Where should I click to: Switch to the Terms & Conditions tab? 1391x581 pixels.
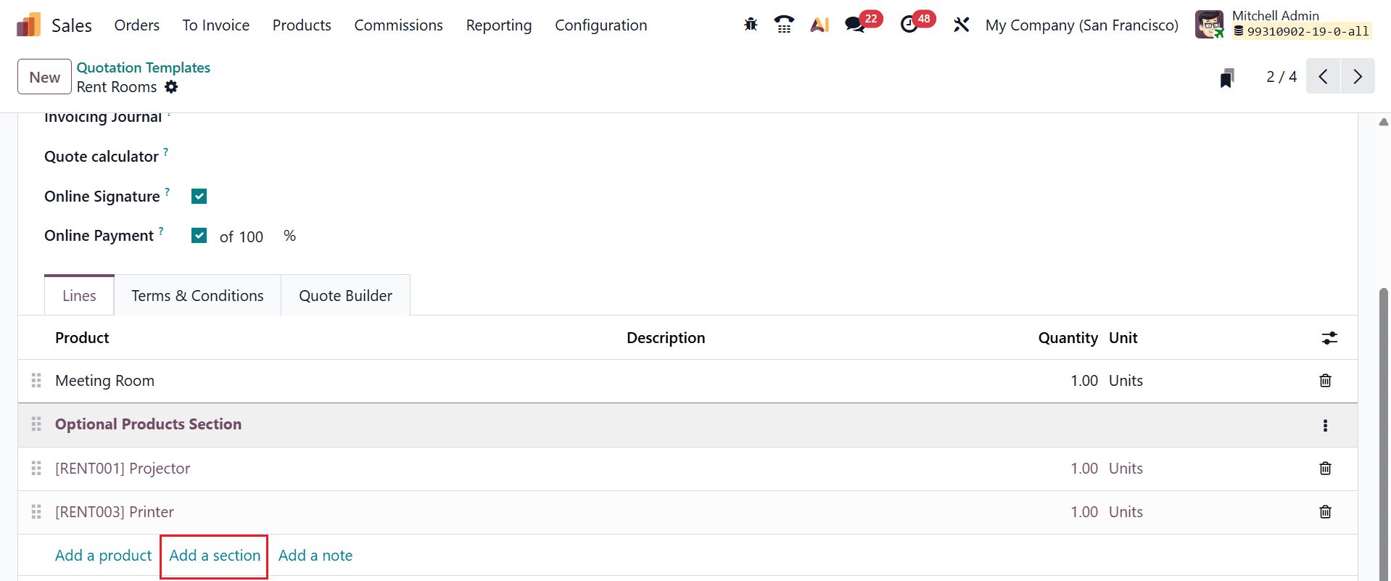pos(197,295)
